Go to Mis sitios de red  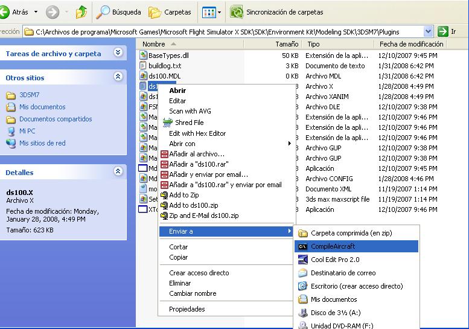coord(42,143)
